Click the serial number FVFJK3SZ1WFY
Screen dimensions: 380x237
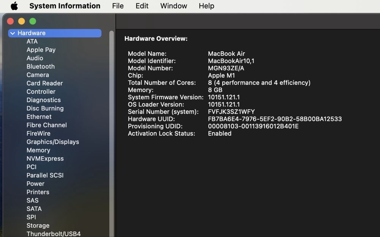pos(231,112)
